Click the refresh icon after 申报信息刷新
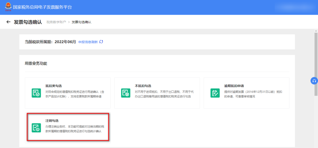 [101, 42]
